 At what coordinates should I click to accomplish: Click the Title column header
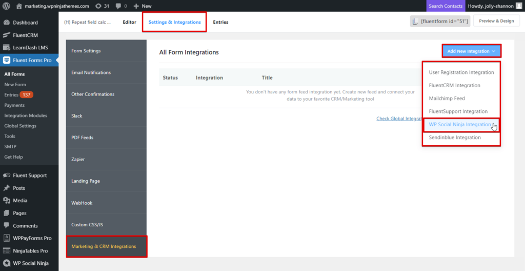click(267, 78)
